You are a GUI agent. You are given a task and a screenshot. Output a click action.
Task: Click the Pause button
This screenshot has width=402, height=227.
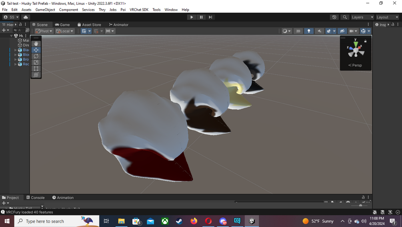(201, 17)
